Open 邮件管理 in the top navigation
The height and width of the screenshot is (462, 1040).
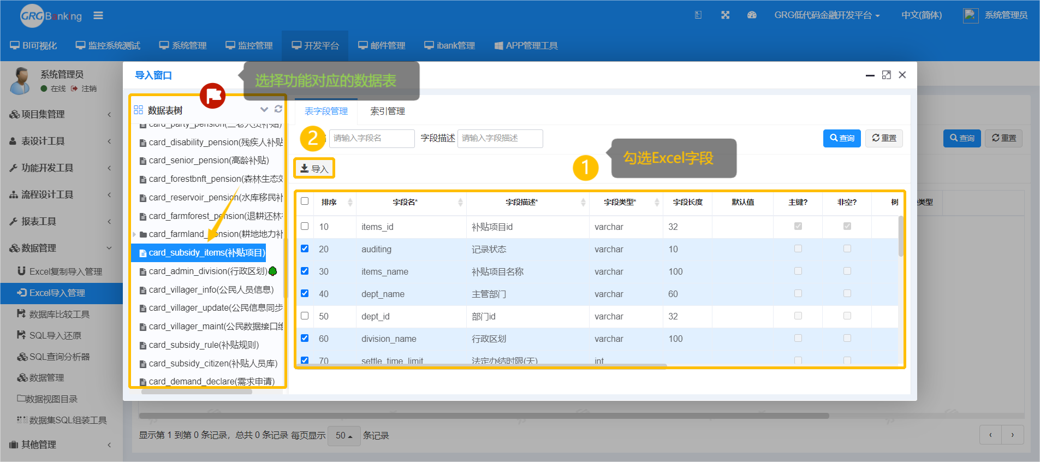(382, 45)
